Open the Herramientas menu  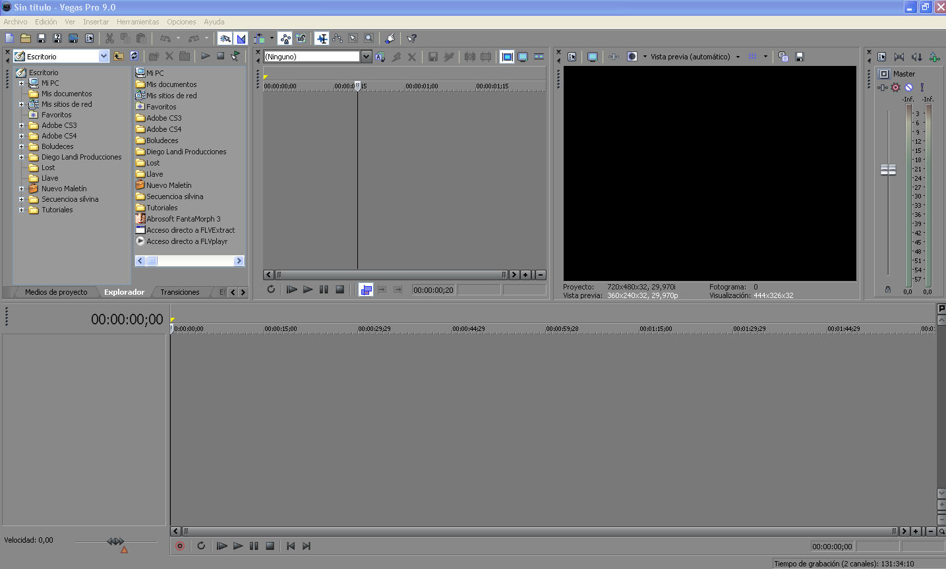tap(138, 22)
